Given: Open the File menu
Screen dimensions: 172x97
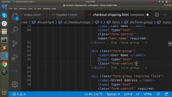Looking at the screenshot, I should coord(11,9).
